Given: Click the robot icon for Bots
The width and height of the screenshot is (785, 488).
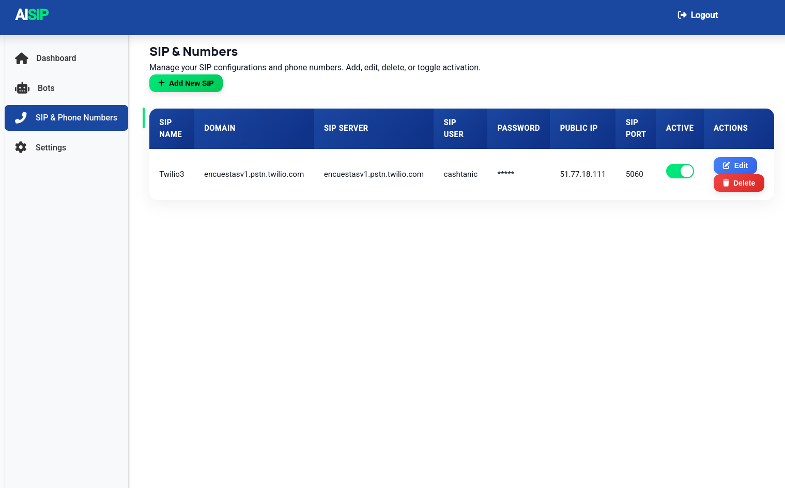Looking at the screenshot, I should point(22,88).
